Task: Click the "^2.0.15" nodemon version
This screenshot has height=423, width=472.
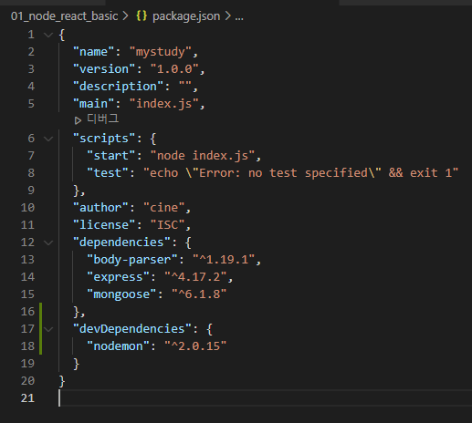Action: 195,346
